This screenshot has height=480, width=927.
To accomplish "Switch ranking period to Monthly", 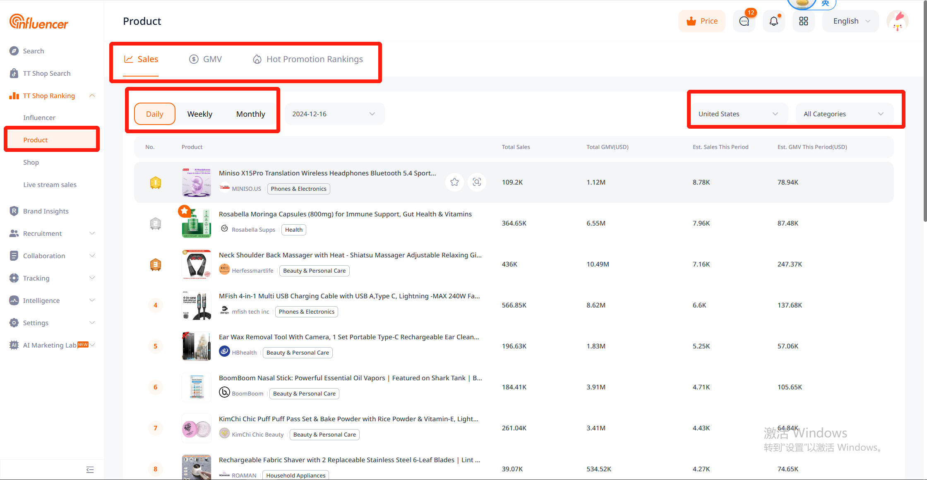I will coord(250,114).
